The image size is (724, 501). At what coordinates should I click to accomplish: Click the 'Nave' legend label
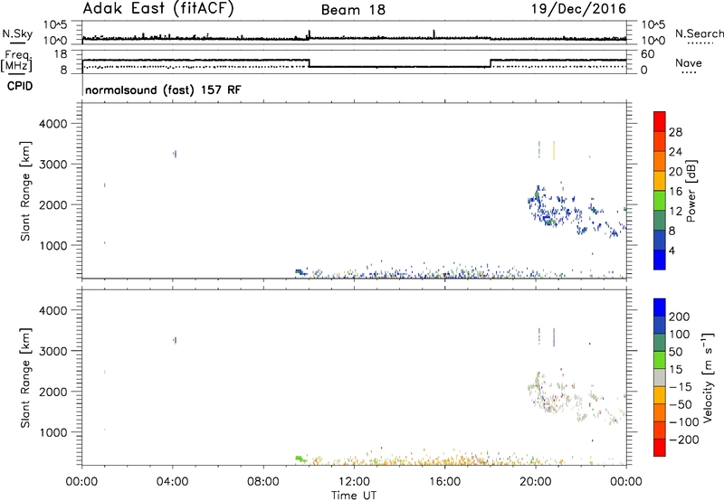tap(688, 63)
